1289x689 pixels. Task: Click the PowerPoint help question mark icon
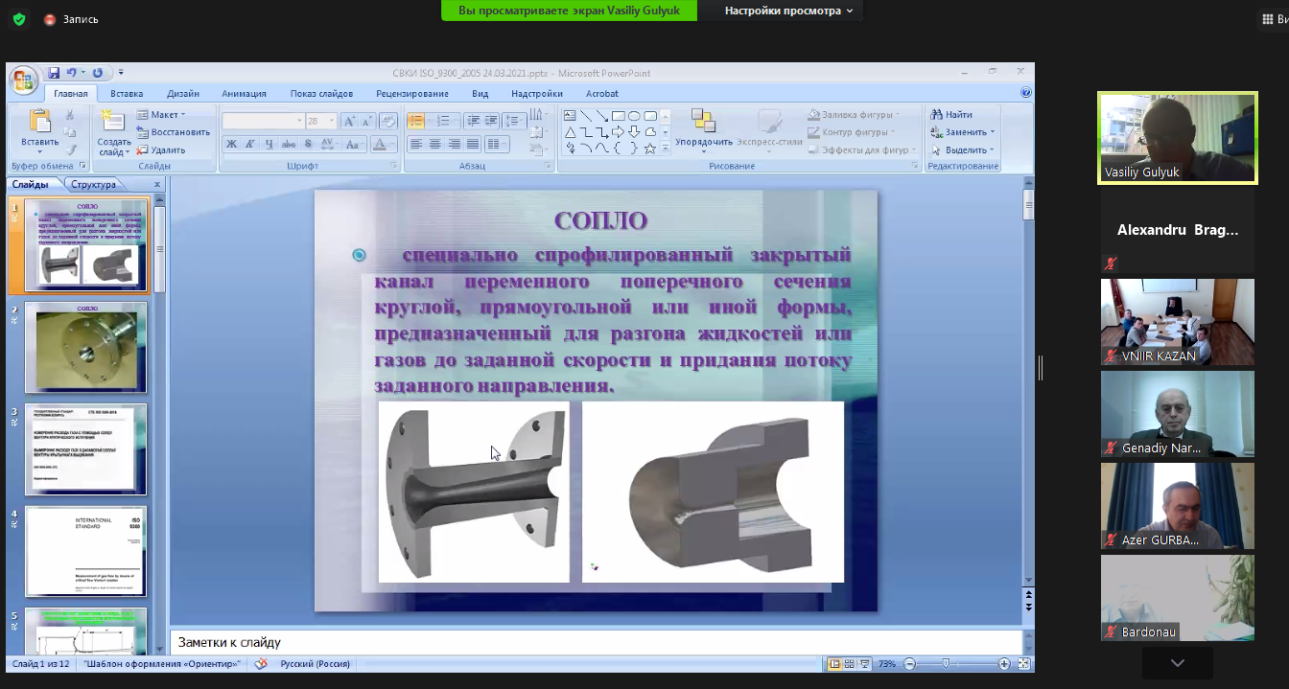pos(1026,93)
